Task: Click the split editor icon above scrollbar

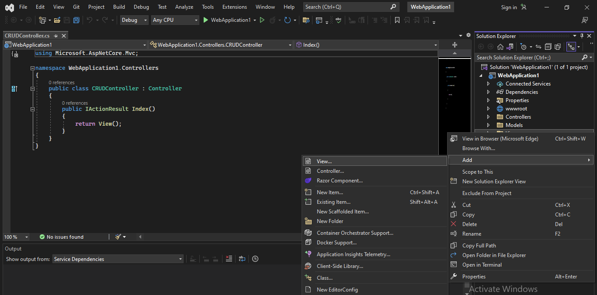Action: pyautogui.click(x=455, y=45)
